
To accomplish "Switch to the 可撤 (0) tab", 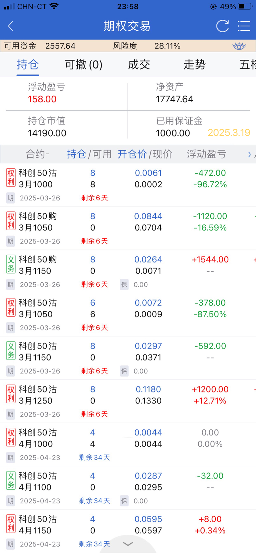I will (83, 65).
